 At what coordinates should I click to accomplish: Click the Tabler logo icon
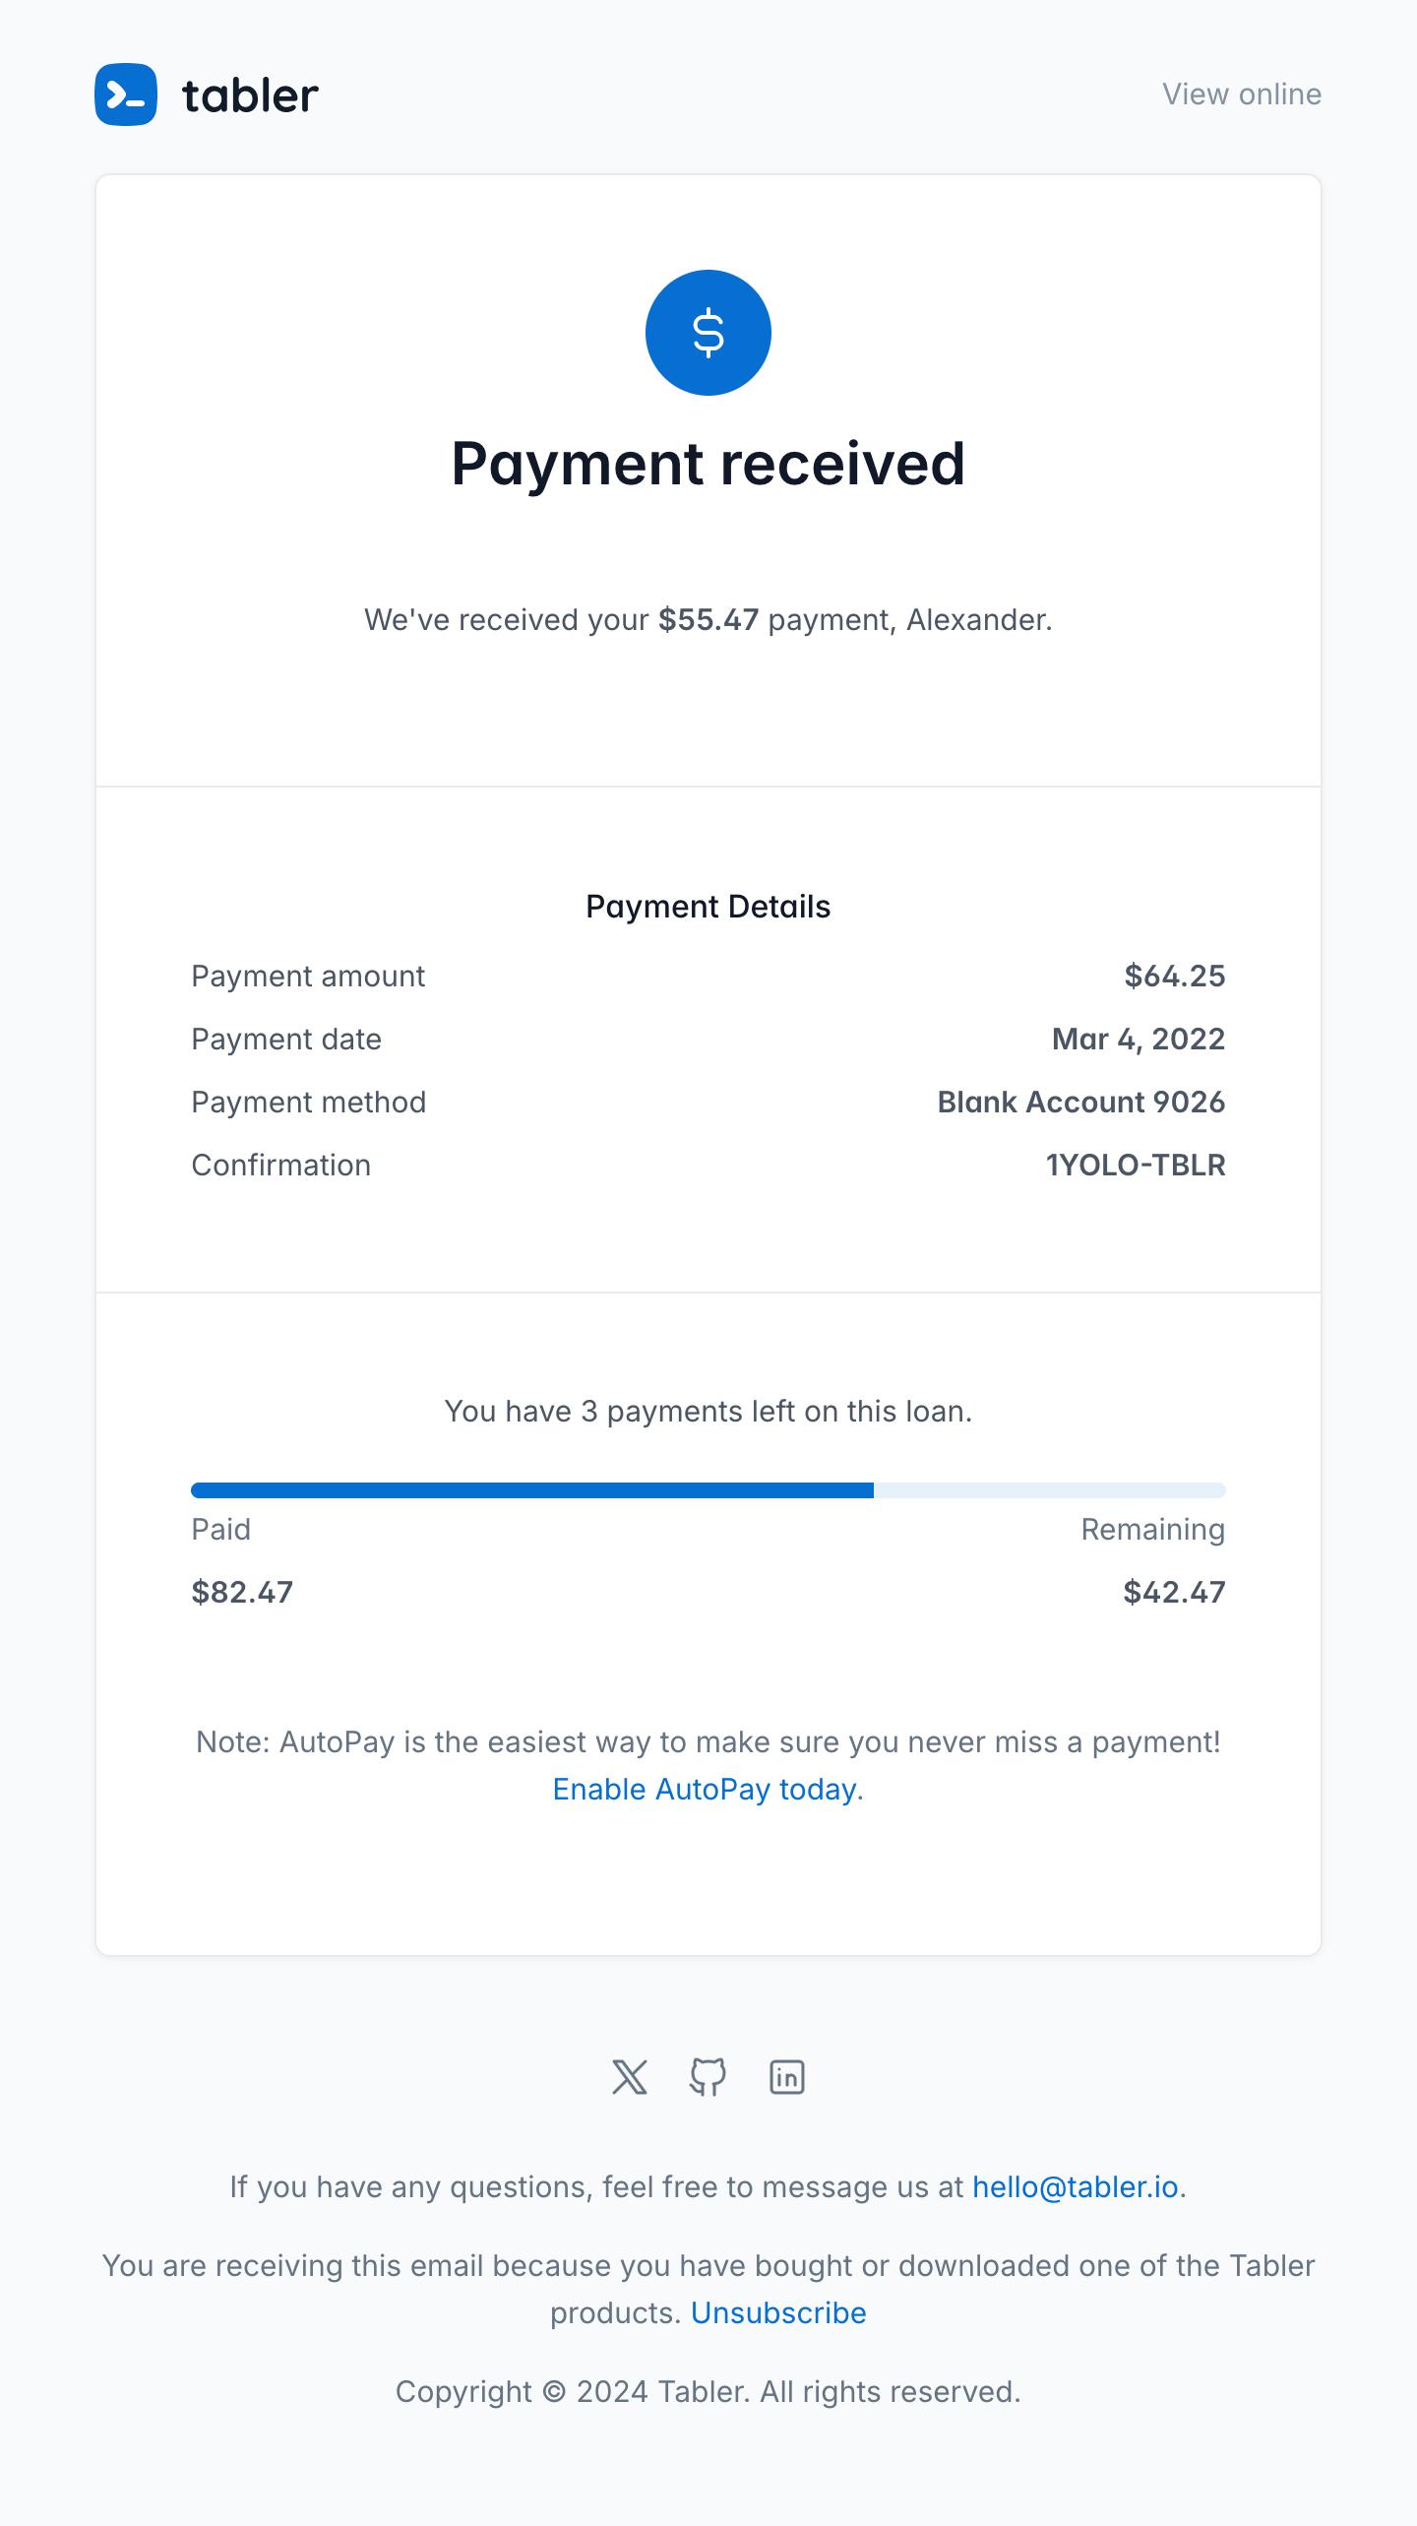(126, 95)
